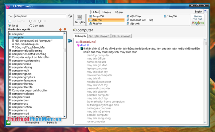215x132 pixels.
Task: Expand the 'Khái niệm liên quan' node
Action: (x=13, y=44)
